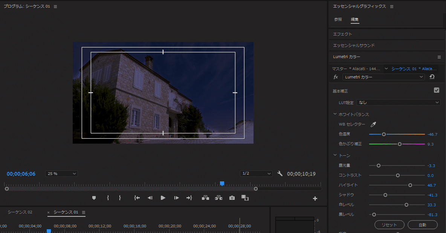Viewport: 446px width, 233px height.
Task: Click the zoom scrollbar right handle
Action: (x=256, y=189)
